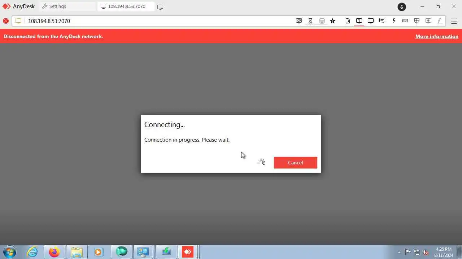This screenshot has width=462, height=259.
Task: Launch Internet Explorer from taskbar
Action: pyautogui.click(x=32, y=252)
